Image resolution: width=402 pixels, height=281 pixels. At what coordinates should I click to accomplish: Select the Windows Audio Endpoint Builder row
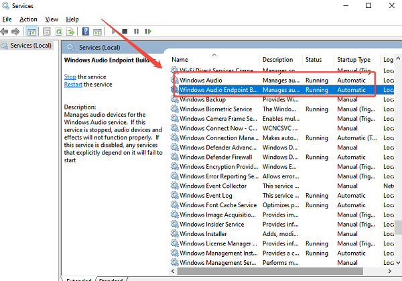(x=282, y=90)
